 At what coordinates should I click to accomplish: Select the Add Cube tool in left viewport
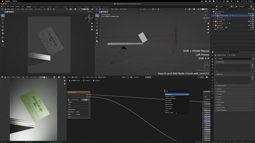pos(3,45)
